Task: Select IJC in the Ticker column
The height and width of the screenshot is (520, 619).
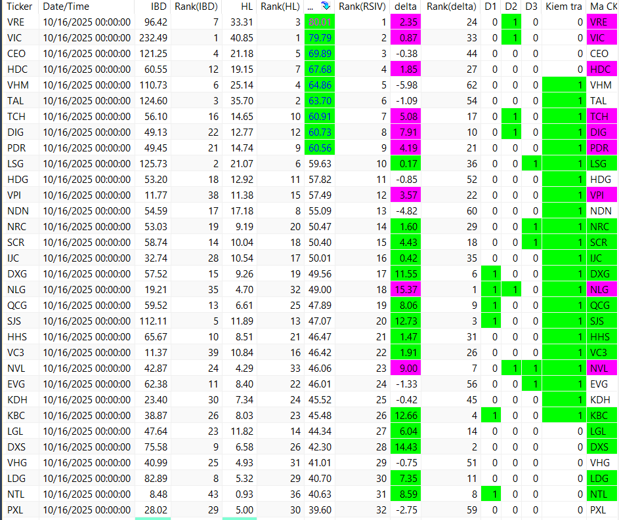Action: [x=12, y=258]
